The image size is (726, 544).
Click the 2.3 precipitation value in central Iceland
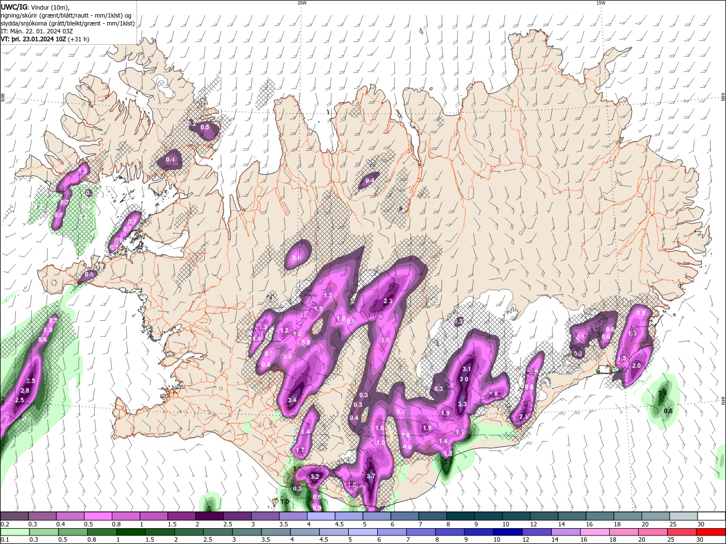tap(389, 301)
